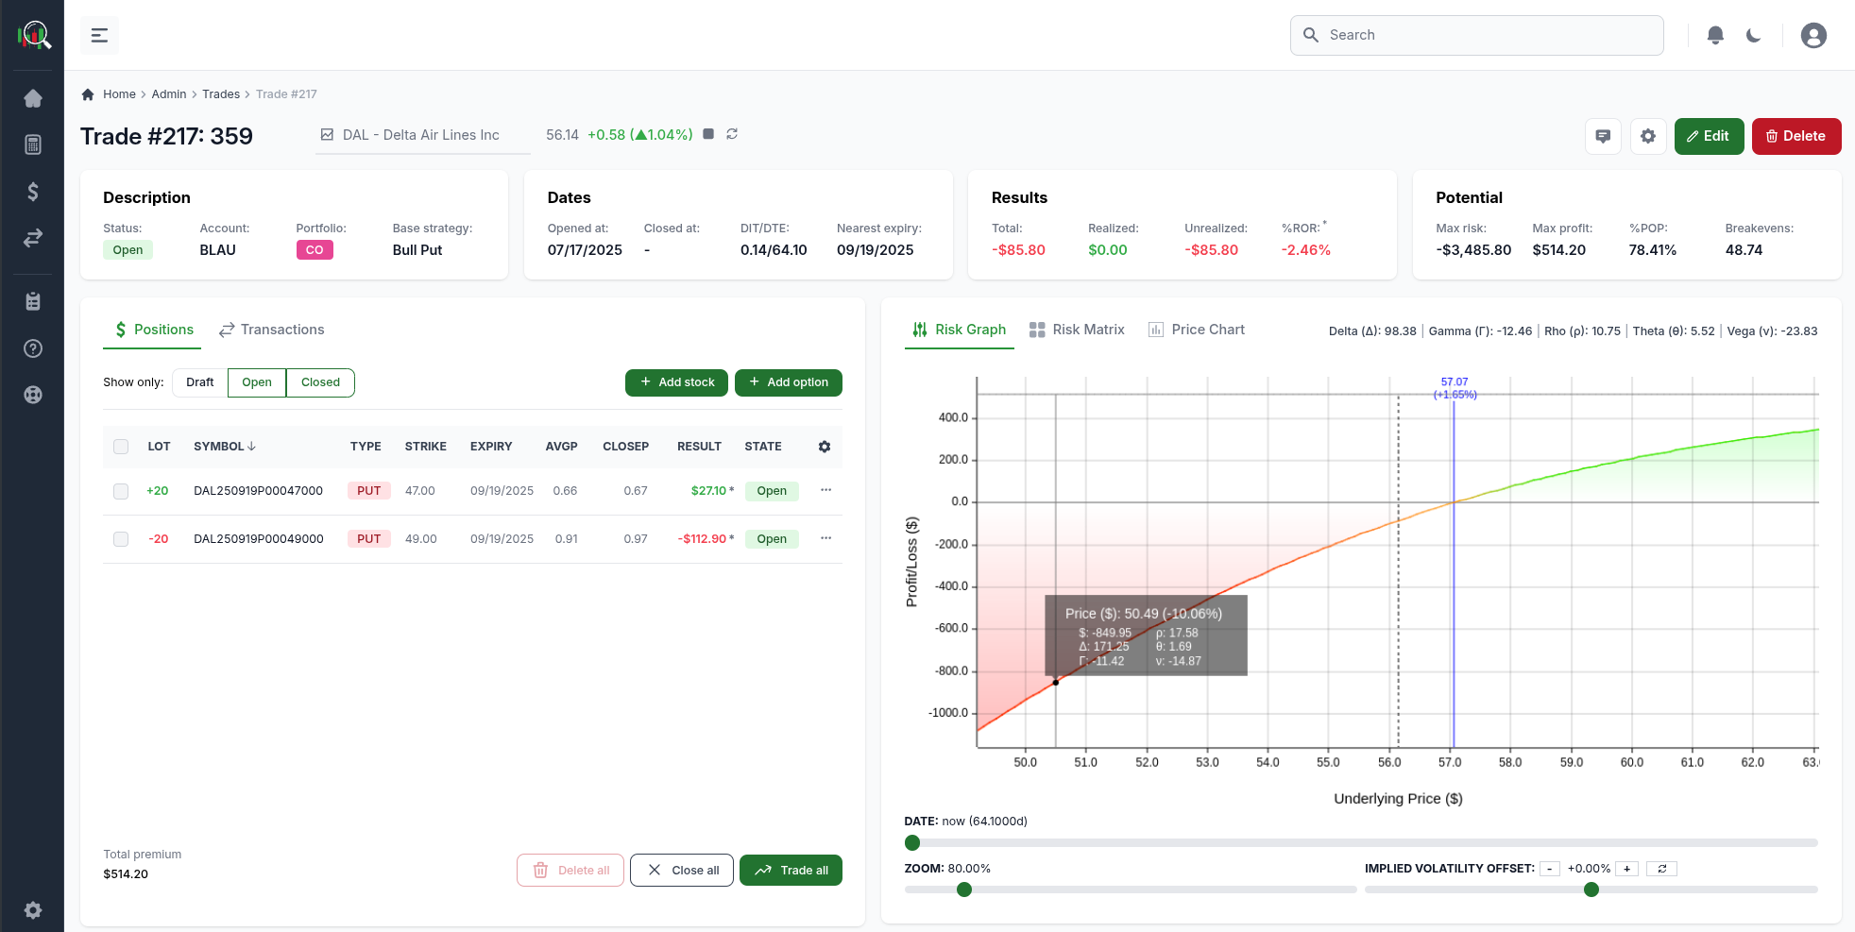Select the calculator icon in the sidebar
1855x932 pixels.
[32, 144]
